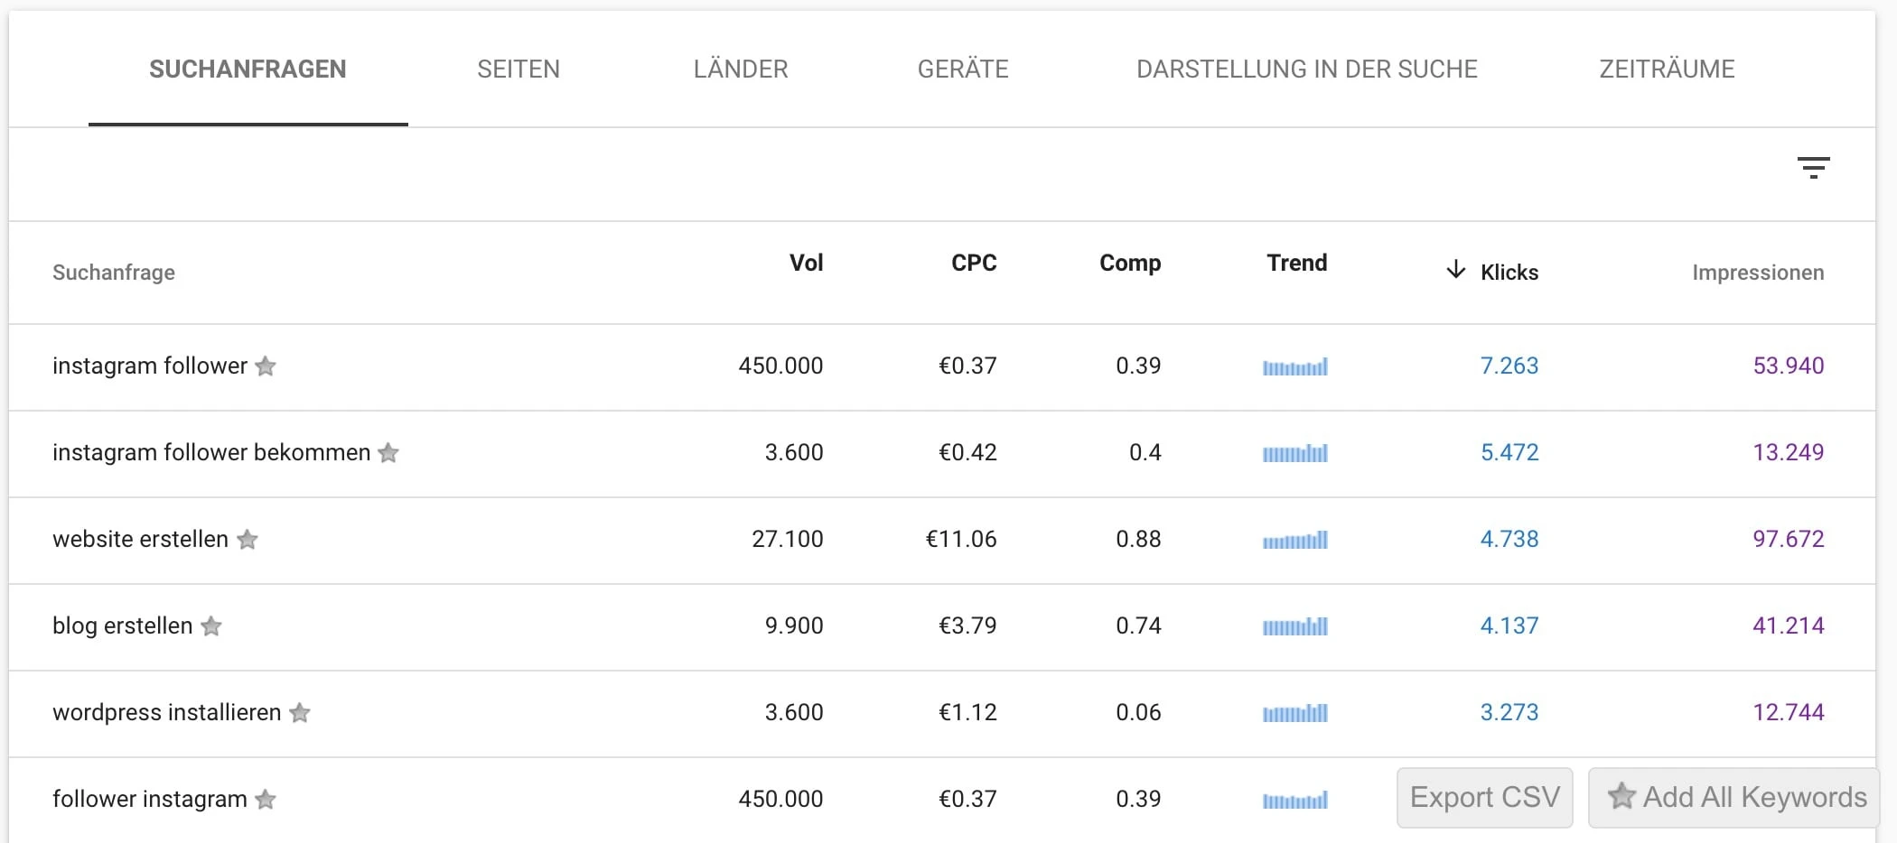Favorite the "blog erstellen" keyword
Screen dimensions: 1897x843
pyautogui.click(x=213, y=627)
